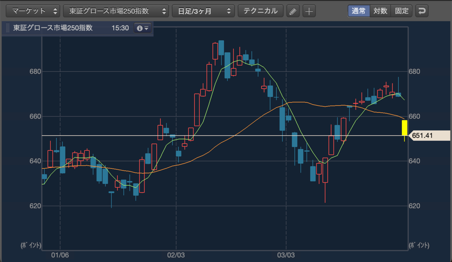Switch to 対数 logarithmic scale
452x262 pixels.
[x=380, y=11]
